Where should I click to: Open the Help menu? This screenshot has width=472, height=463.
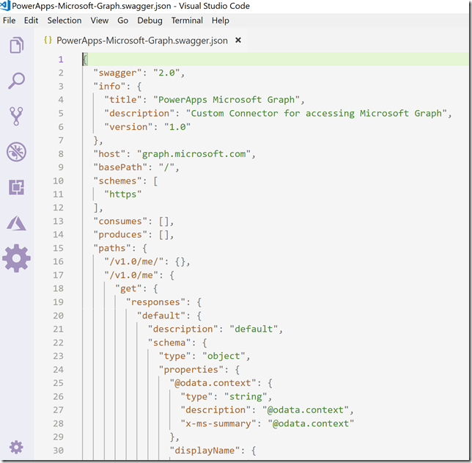221,21
